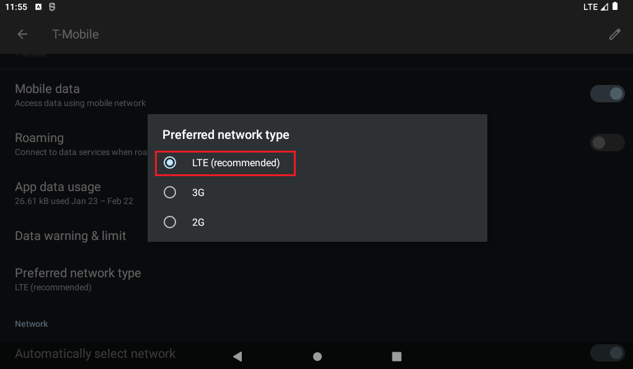This screenshot has width=633, height=369.
Task: Tap the clock showing 11:55
Action: tap(15, 7)
